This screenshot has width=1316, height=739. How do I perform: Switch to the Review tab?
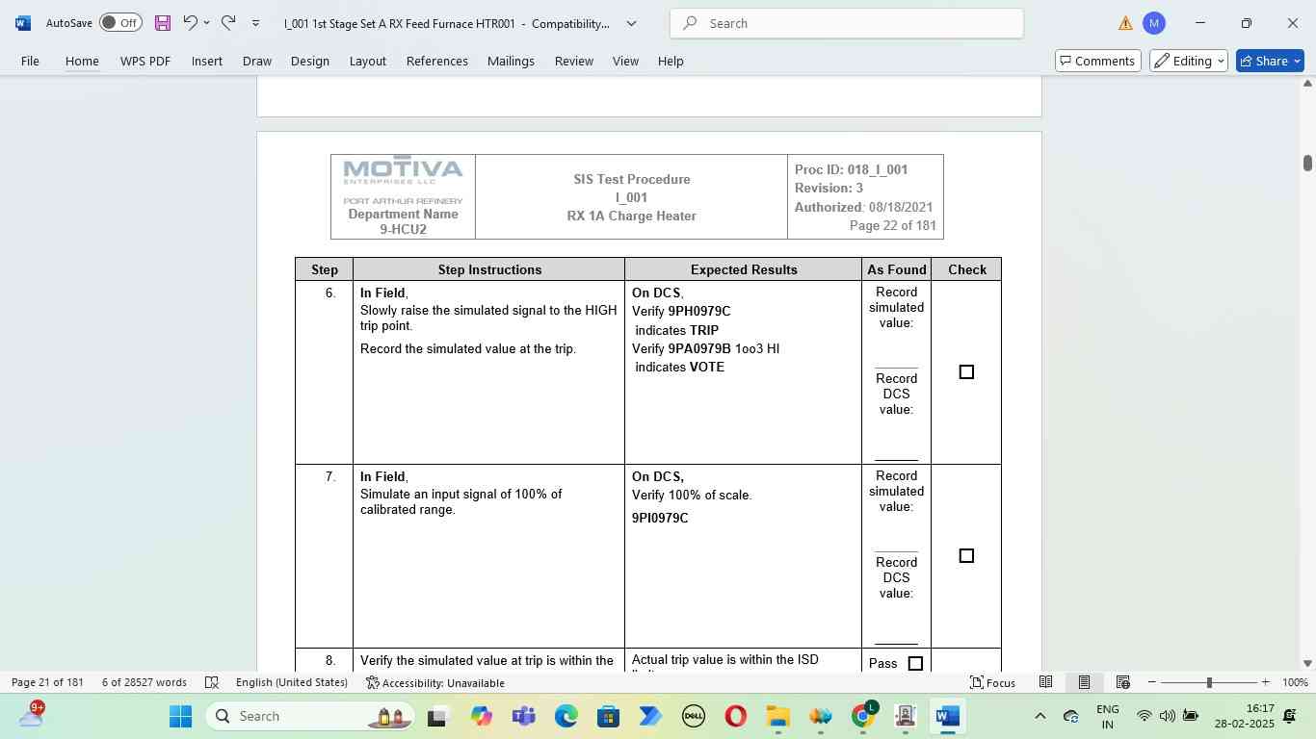coord(574,61)
